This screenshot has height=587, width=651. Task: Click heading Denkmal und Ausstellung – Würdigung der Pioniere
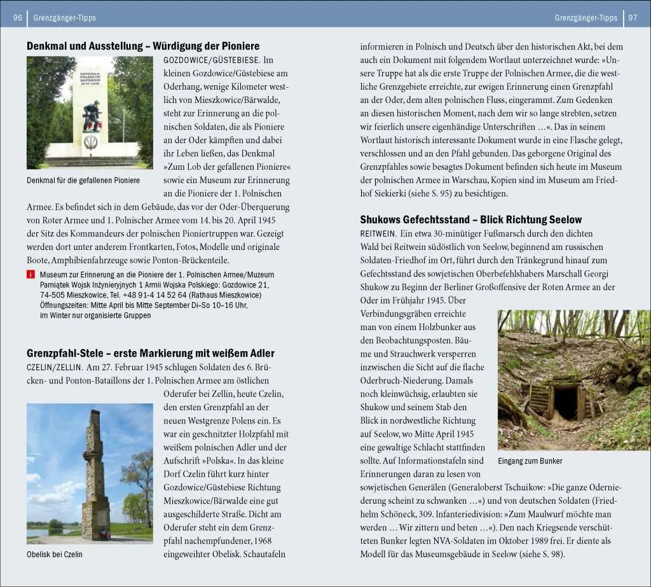143,46
